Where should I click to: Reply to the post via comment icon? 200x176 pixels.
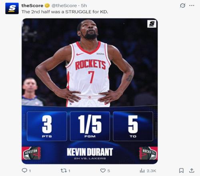pyautogui.click(x=24, y=170)
